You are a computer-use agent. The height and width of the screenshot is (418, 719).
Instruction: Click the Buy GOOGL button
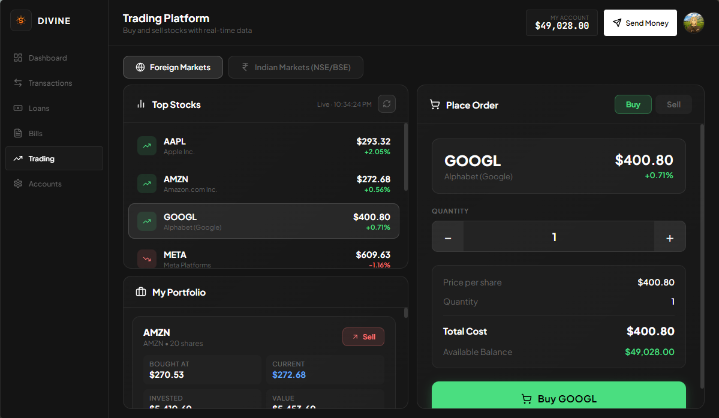(558, 396)
